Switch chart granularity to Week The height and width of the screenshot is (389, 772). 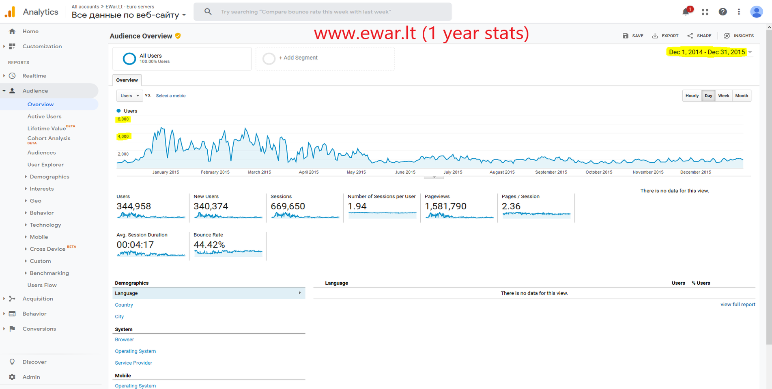tap(723, 96)
